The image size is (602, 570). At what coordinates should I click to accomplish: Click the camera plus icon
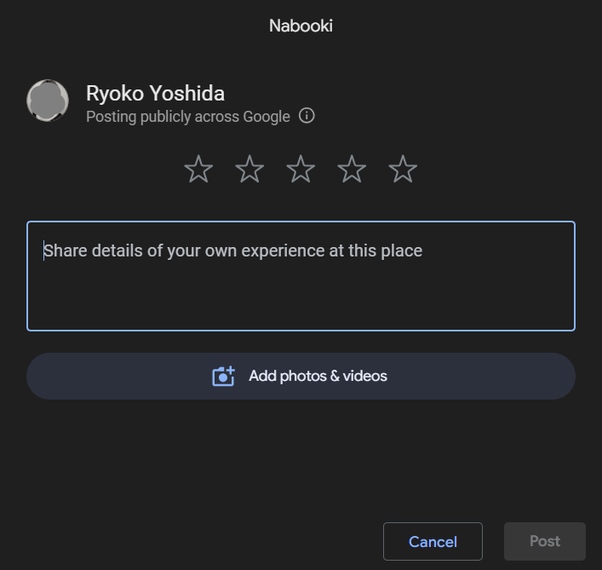223,376
